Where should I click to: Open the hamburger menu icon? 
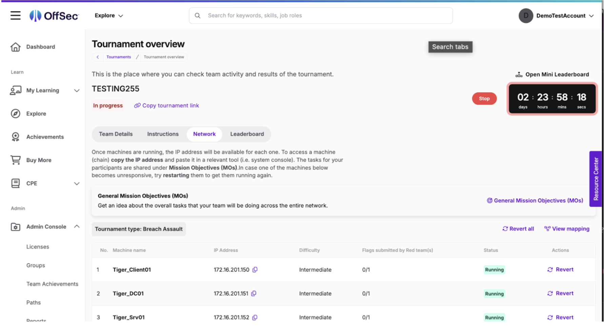tap(15, 16)
